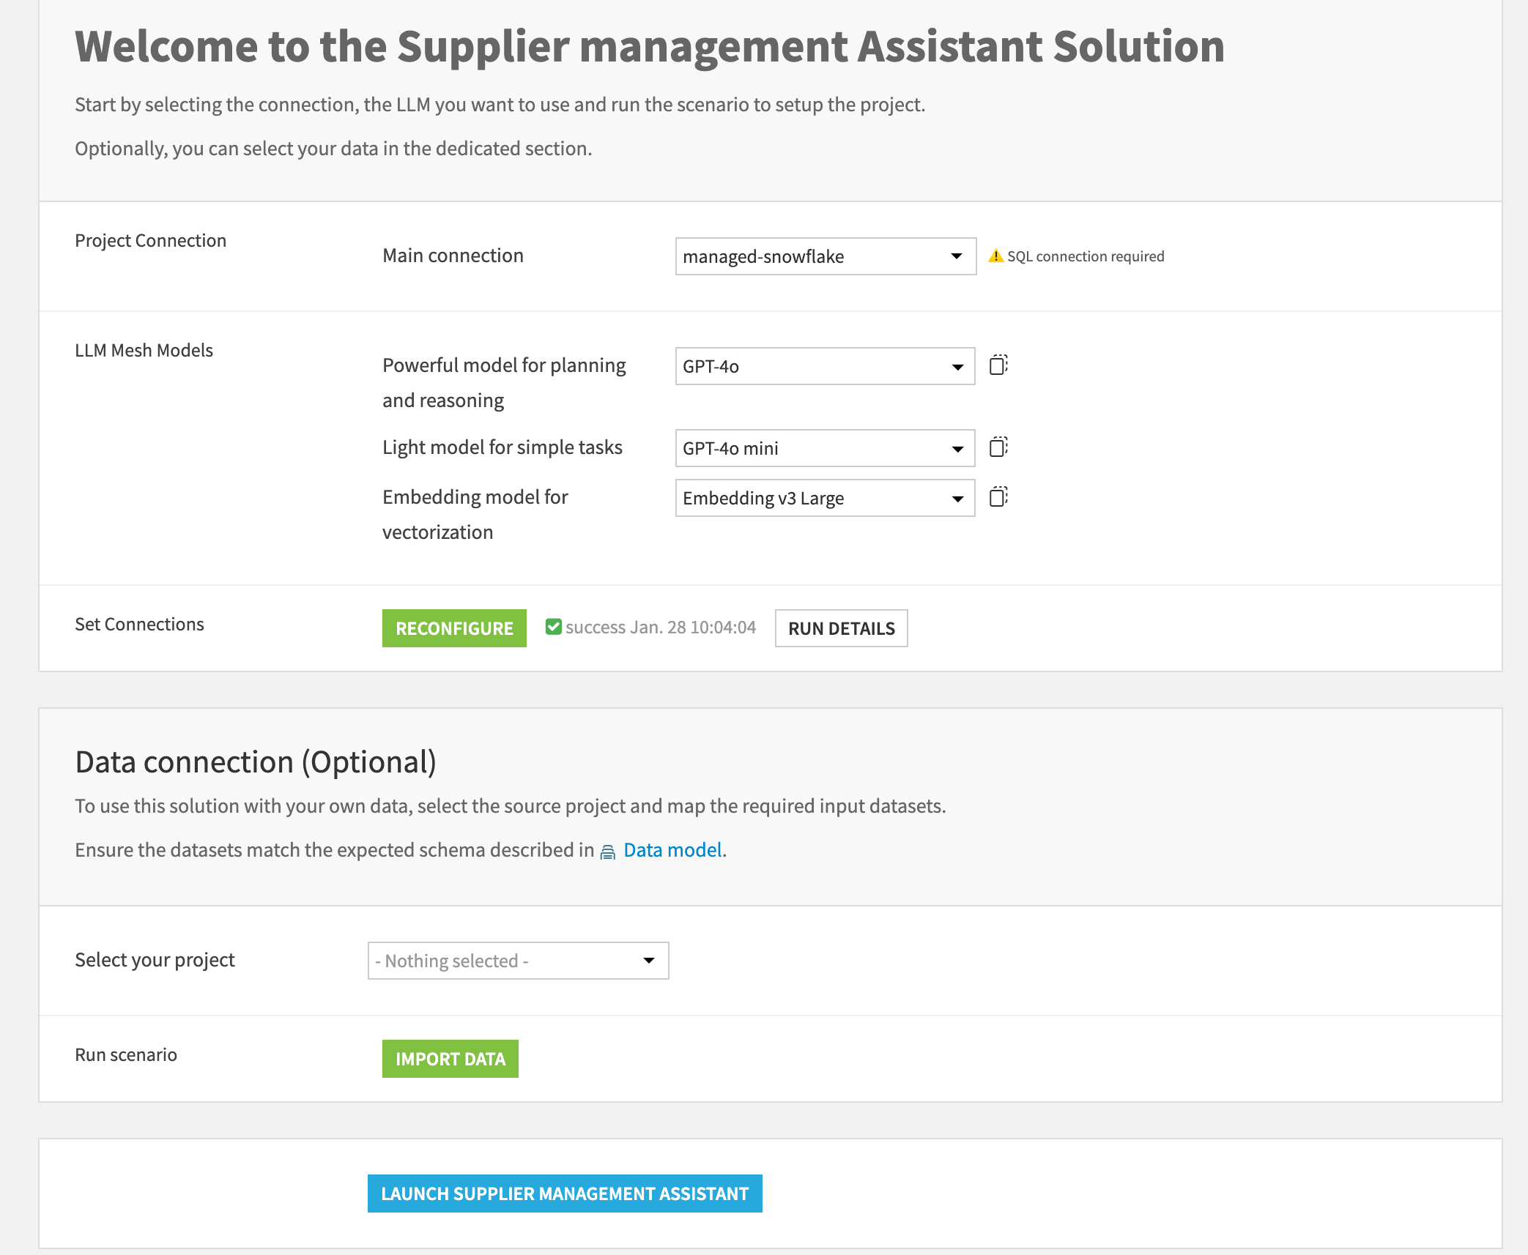Image resolution: width=1528 pixels, height=1255 pixels.
Task: Click the IMPORT DATA button
Action: click(450, 1058)
